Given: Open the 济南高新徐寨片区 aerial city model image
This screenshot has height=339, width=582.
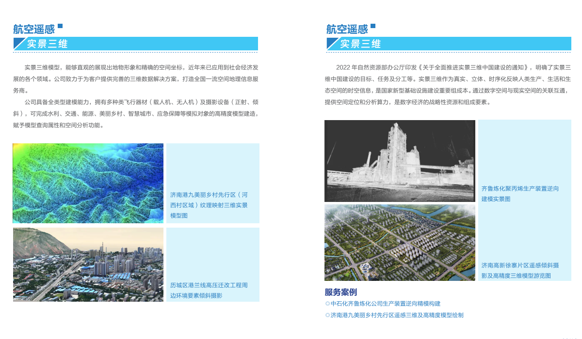Looking at the screenshot, I should coord(400,242).
